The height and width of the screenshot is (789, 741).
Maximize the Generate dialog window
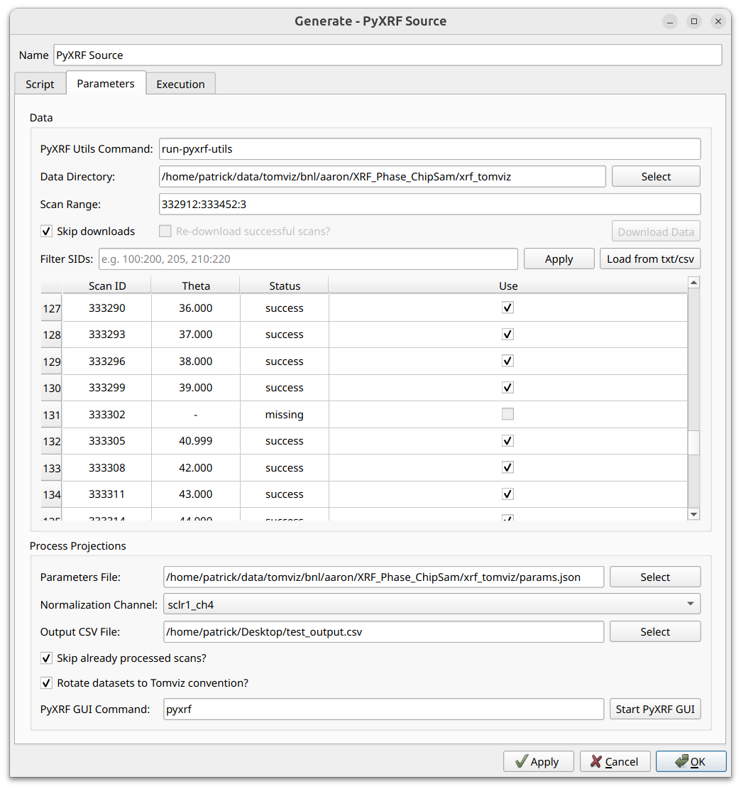(x=693, y=21)
